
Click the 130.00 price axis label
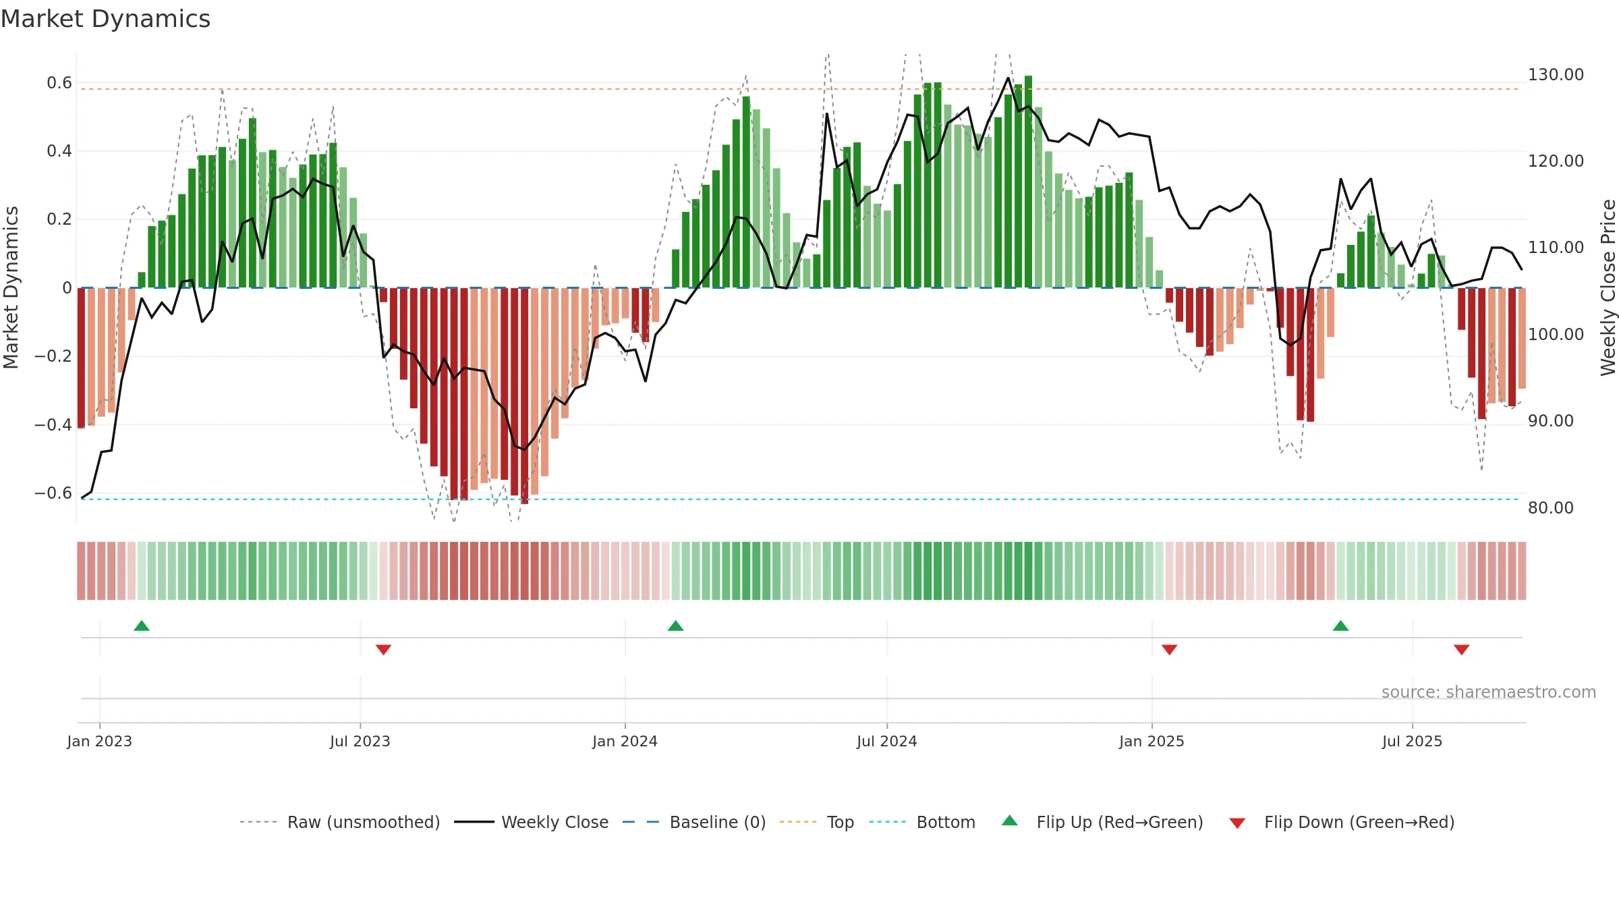1556,74
